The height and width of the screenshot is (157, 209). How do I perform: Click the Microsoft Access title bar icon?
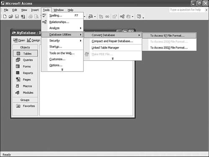tap(3, 3)
